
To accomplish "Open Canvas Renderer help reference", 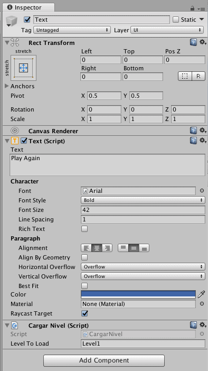I will pos(193,131).
